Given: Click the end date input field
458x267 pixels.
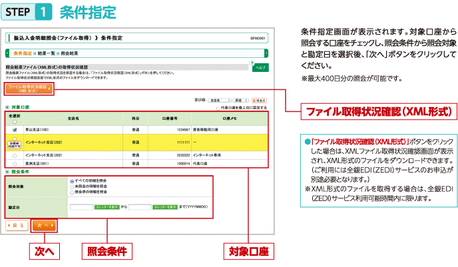Looking at the screenshot, I should pyautogui.click(x=139, y=207).
